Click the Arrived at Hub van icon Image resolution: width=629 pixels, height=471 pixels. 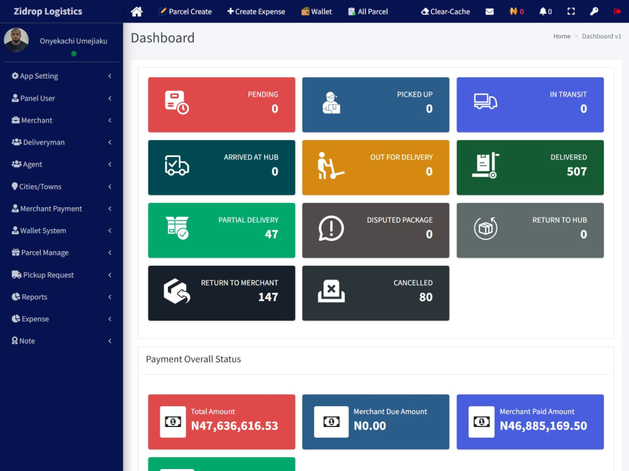coord(177,165)
